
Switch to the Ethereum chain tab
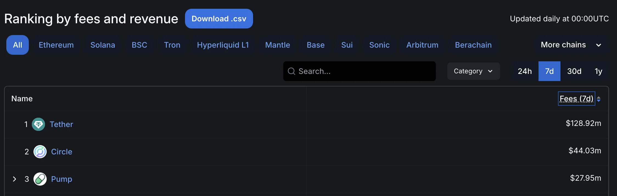click(56, 45)
